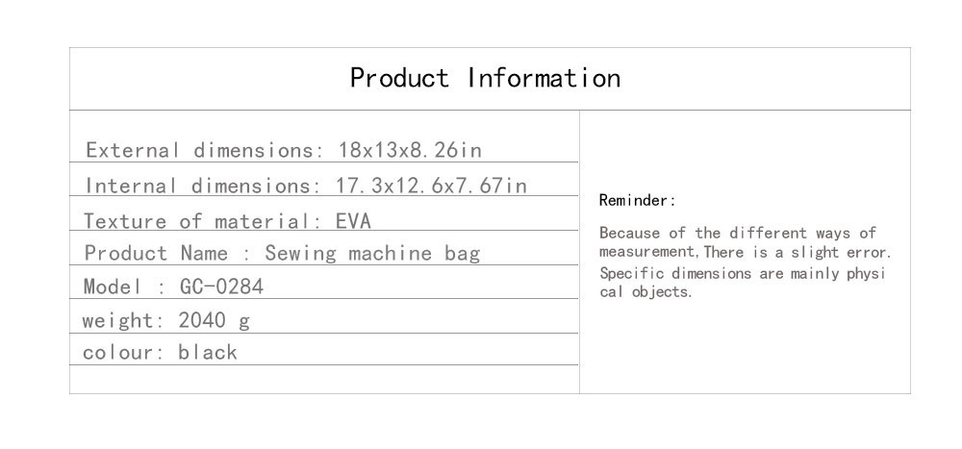This screenshot has width=962, height=449.
Task: Click the line starting with Because of
Action: 738,234
